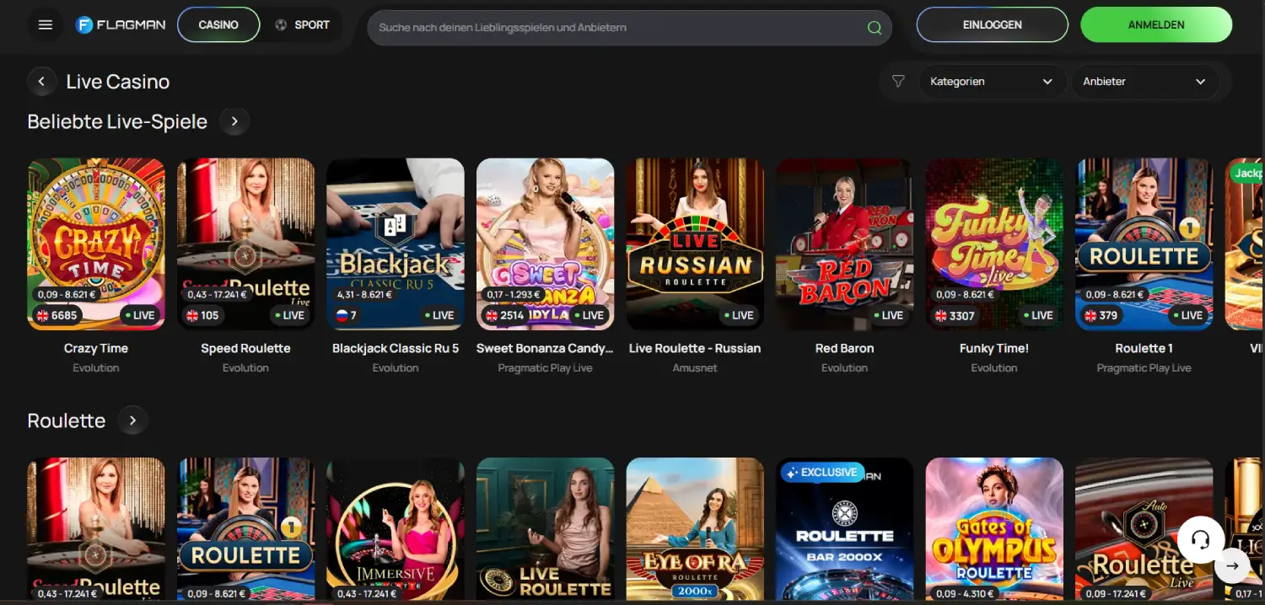Screen dimensions: 1265x605
Task: Open the Auto Roulette Live thumbnail
Action: pos(1144,529)
